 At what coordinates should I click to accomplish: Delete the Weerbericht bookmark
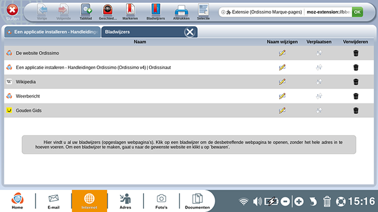[x=356, y=96]
